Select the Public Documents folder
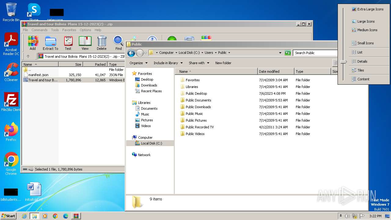Image resolution: width=391 pixels, height=220 pixels. (198, 100)
